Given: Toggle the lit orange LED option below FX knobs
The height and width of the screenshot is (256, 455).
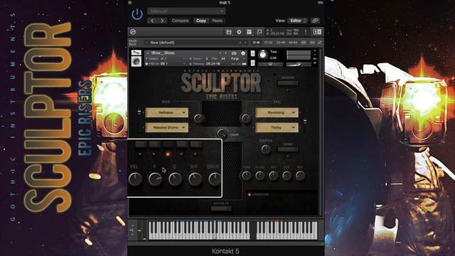Looking at the screenshot, I should coord(249,194).
